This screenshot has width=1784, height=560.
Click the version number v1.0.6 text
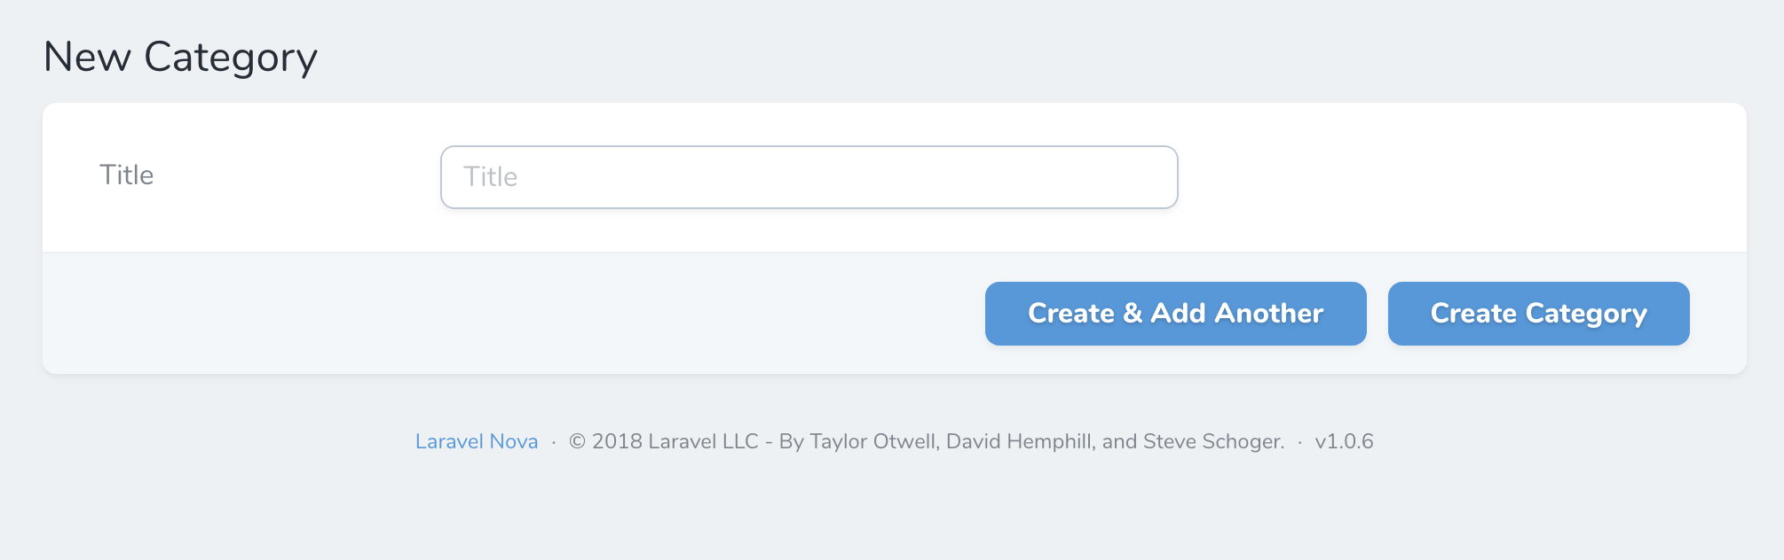1344,440
